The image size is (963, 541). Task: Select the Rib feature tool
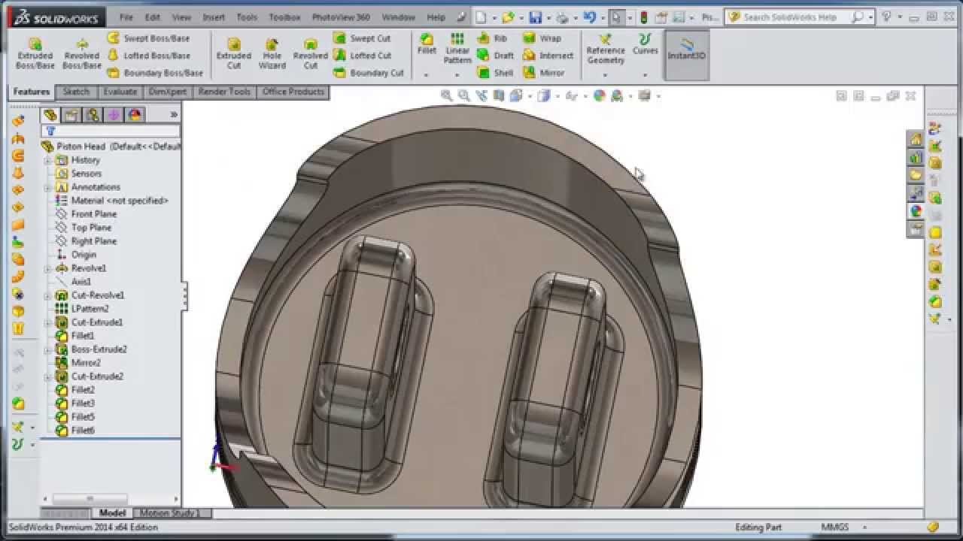tap(493, 38)
